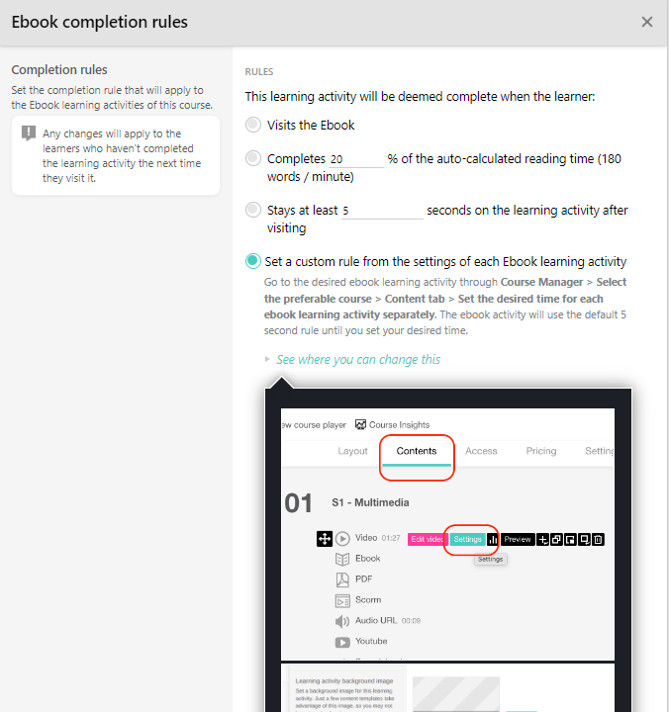Choose the auto-calculated reading time percentage rule

(254, 158)
